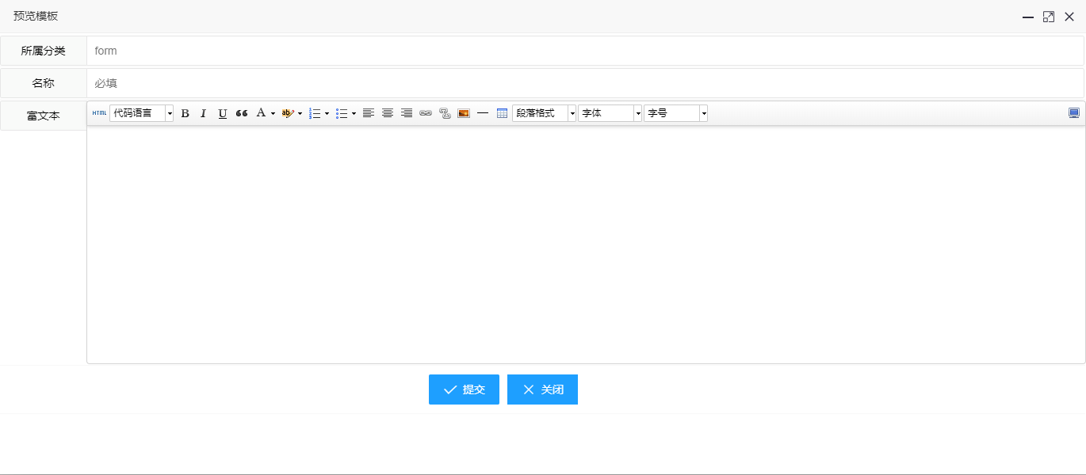Insert an image
1086x475 pixels.
(x=464, y=113)
